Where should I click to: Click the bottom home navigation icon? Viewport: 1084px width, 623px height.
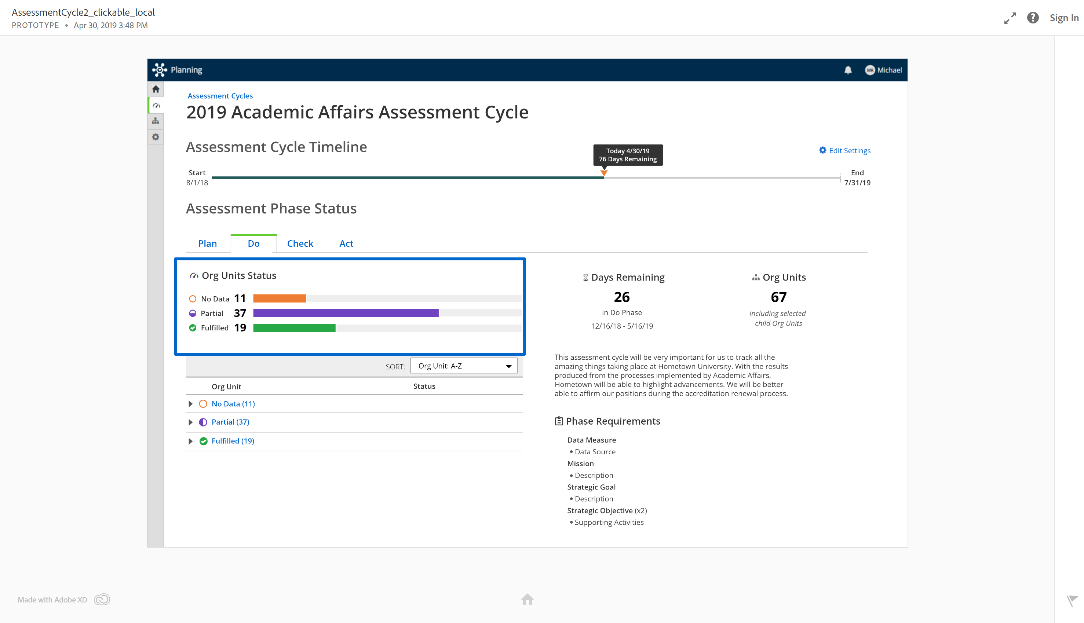pyautogui.click(x=527, y=599)
